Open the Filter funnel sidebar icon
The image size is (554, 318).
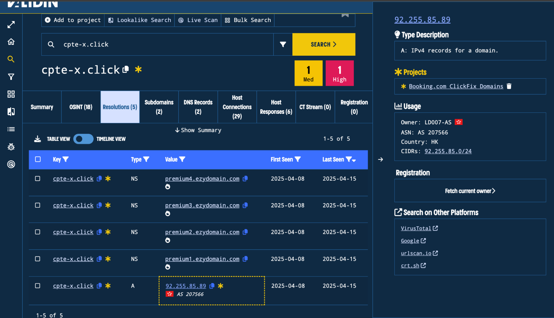(x=11, y=77)
